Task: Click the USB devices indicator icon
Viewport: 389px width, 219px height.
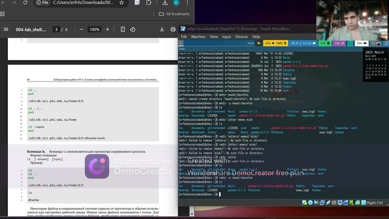Action: (328, 203)
